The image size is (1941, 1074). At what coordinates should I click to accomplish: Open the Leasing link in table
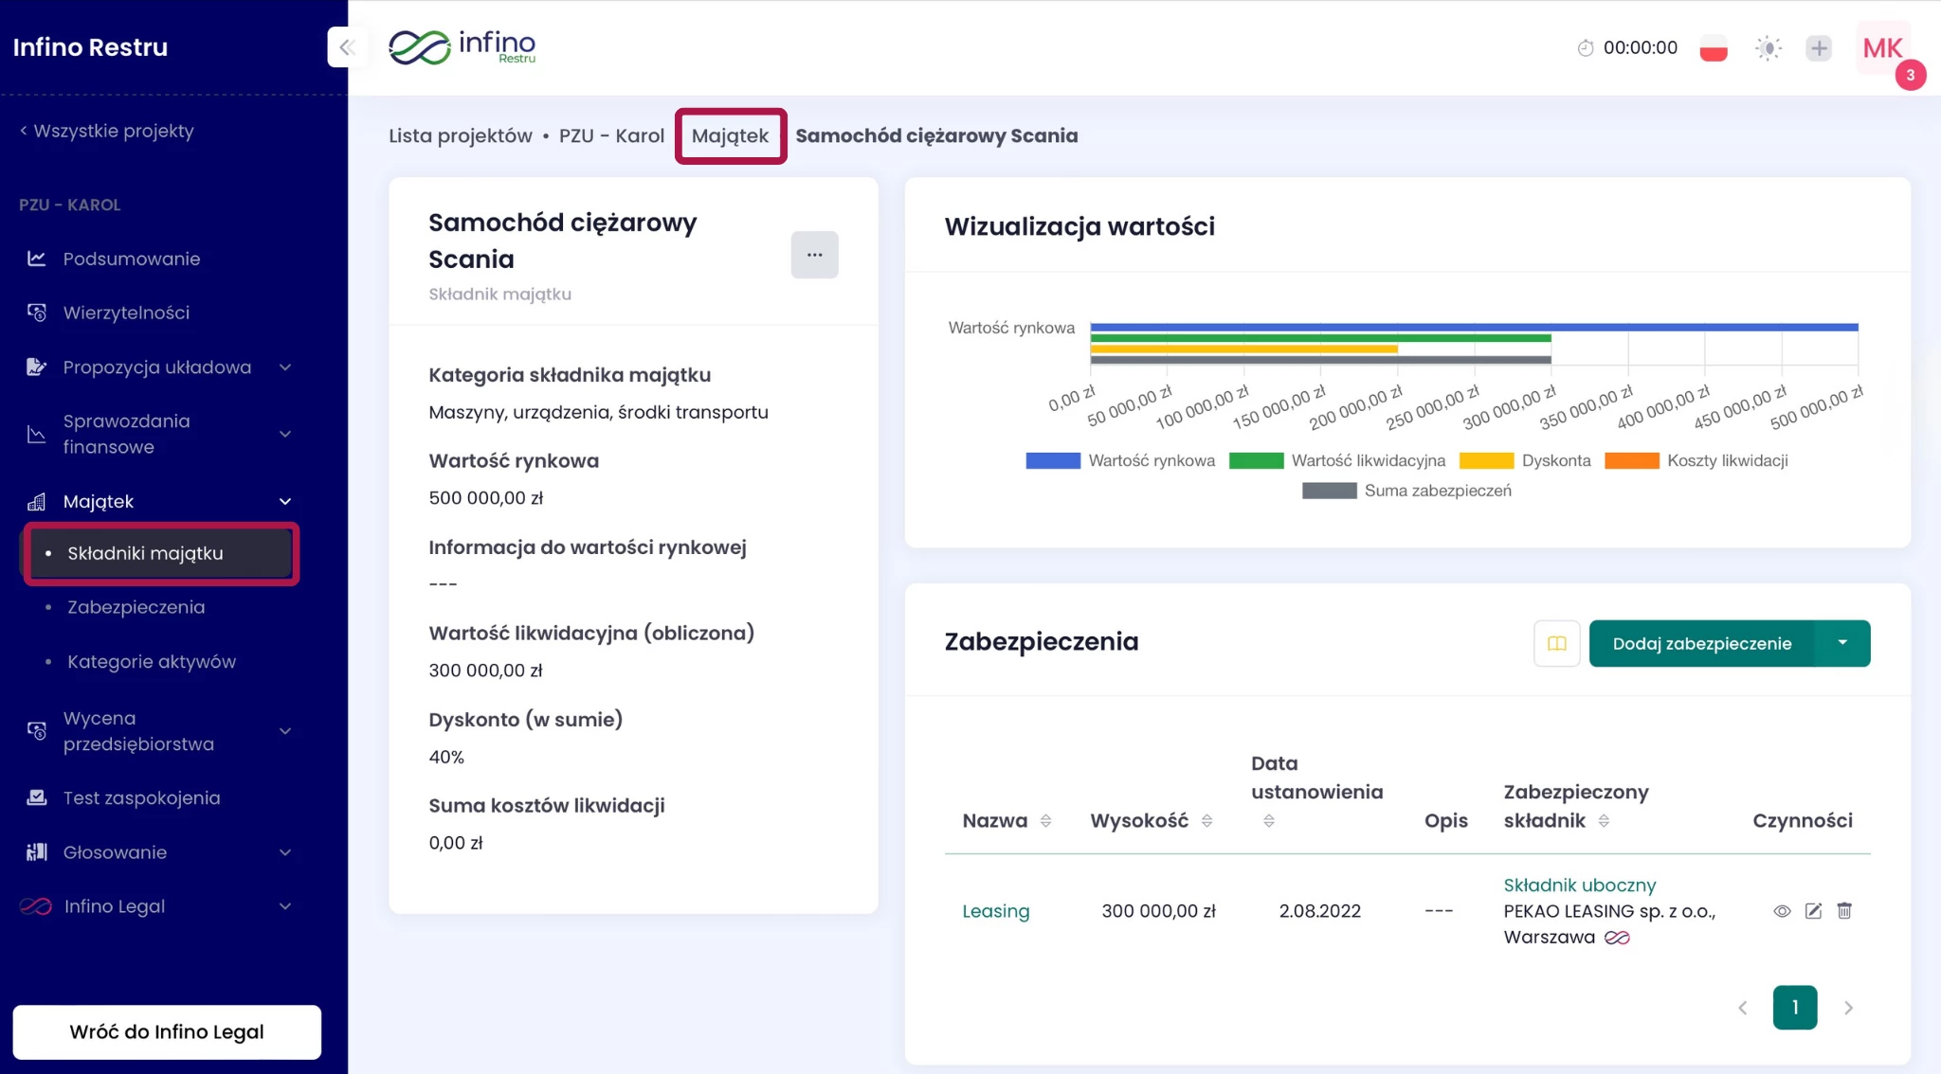tap(995, 911)
